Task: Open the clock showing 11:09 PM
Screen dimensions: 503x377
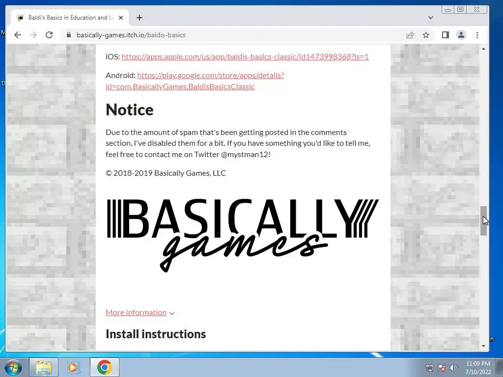Action: 478,368
